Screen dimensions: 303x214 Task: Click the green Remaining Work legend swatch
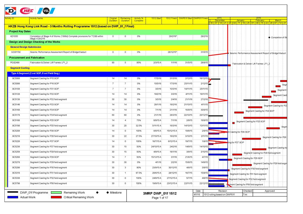click(56, 192)
